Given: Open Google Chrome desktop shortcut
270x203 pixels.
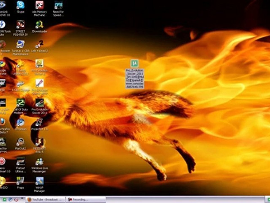Looking at the screenshot, I should pos(3,67).
